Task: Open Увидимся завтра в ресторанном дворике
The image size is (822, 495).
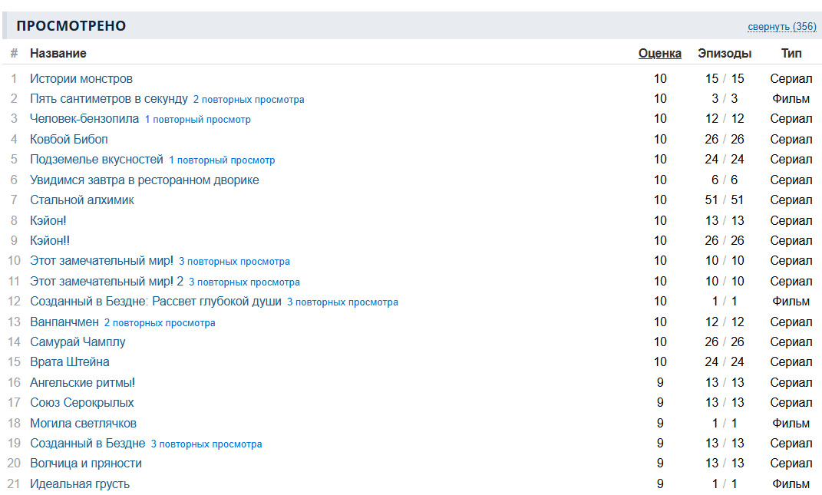Action: (x=144, y=180)
